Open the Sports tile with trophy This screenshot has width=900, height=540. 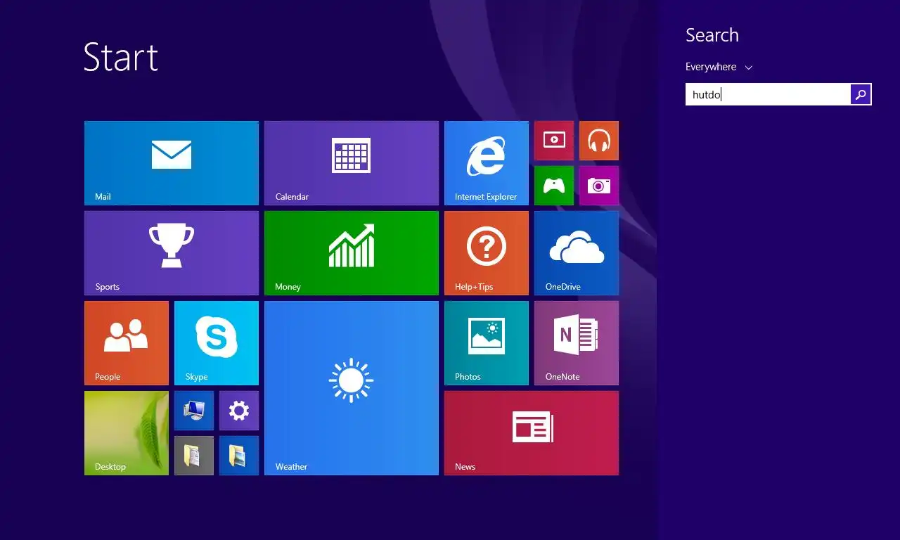click(x=172, y=253)
